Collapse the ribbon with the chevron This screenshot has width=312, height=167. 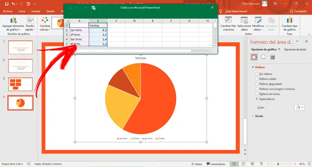[309, 34]
